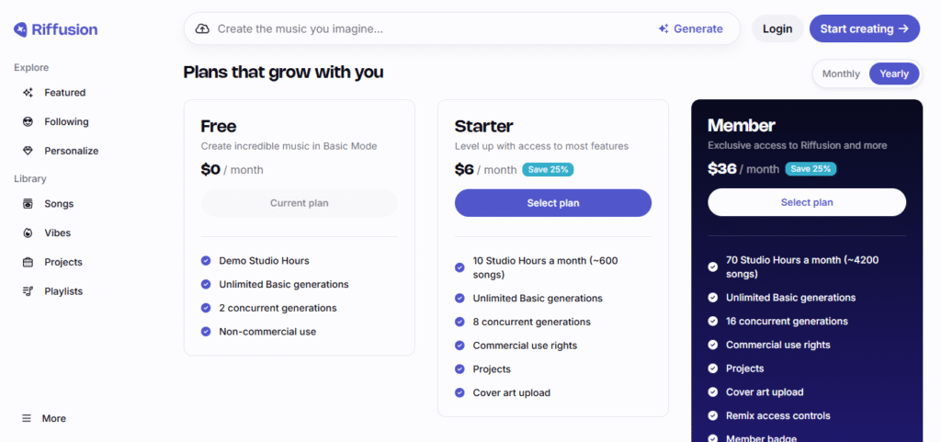Open the Songs library icon

(28, 204)
